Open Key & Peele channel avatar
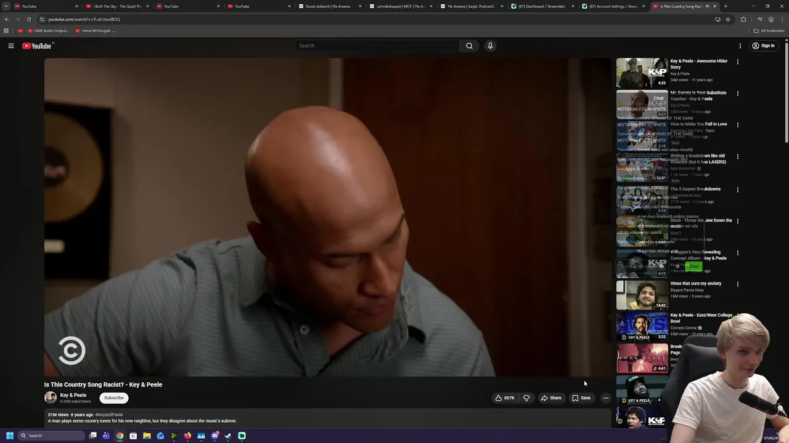The image size is (789, 443). (x=50, y=397)
